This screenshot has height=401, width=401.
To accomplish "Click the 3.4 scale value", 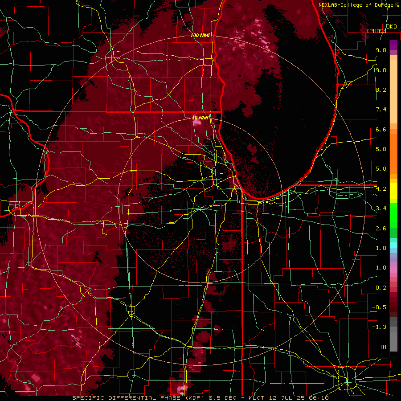I will pyautogui.click(x=381, y=209).
